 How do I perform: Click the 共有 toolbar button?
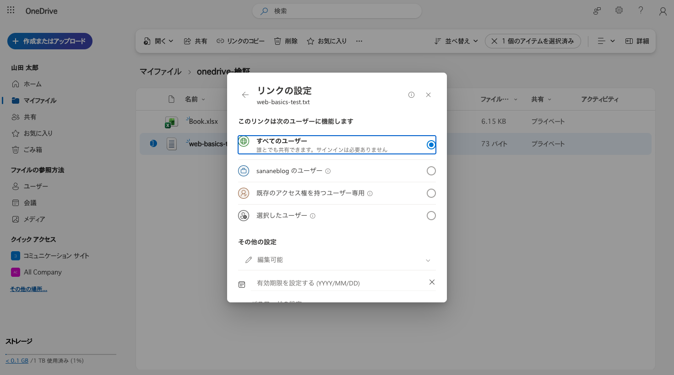click(x=196, y=41)
